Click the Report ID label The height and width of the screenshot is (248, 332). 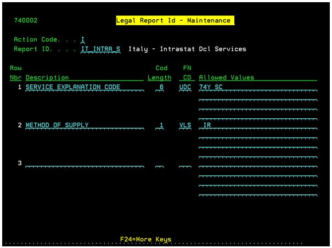(31, 49)
